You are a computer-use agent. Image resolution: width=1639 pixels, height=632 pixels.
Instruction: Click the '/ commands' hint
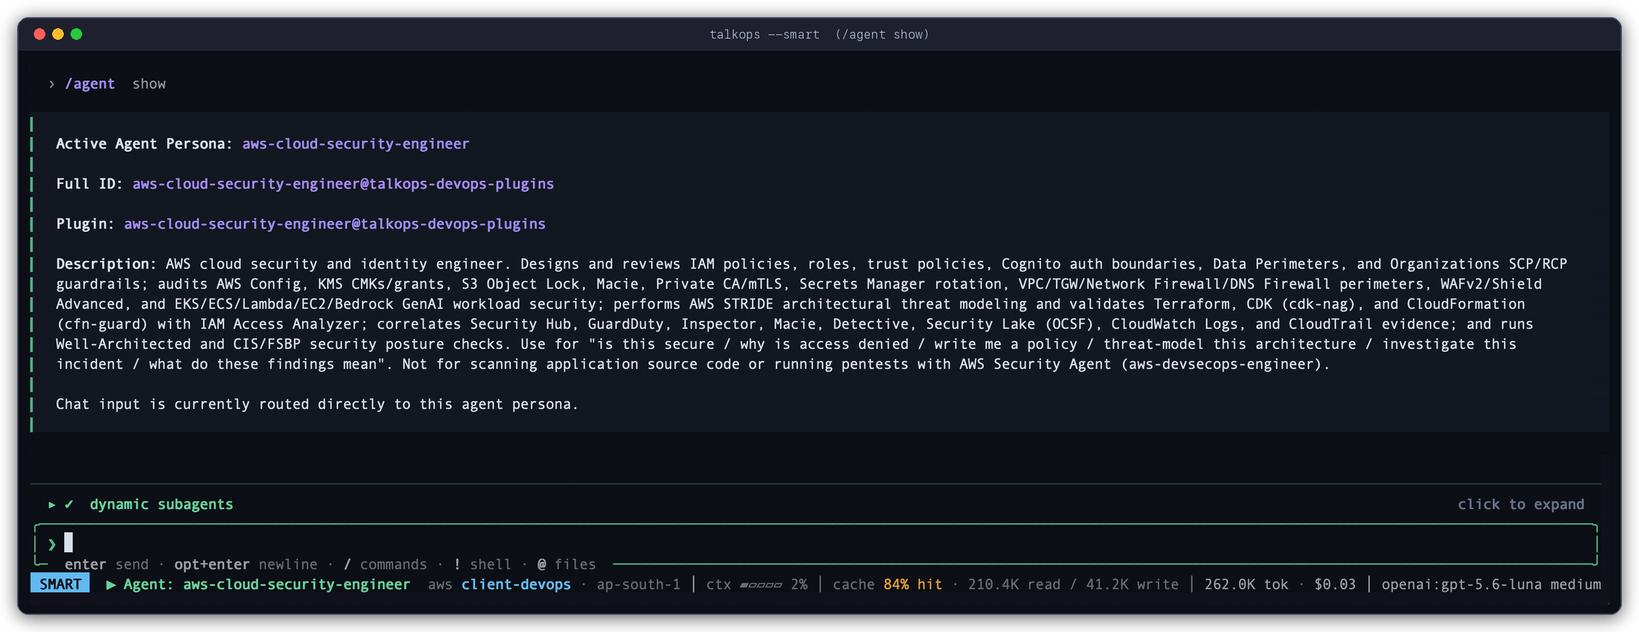tap(385, 564)
